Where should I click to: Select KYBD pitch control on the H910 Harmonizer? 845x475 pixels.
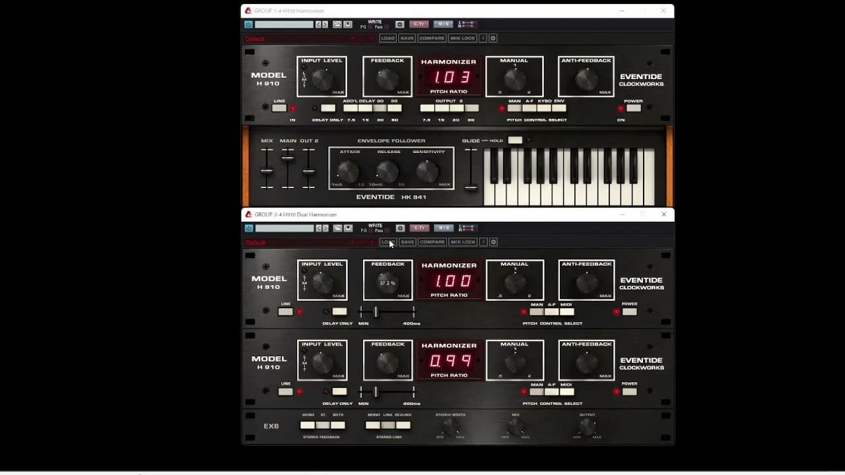point(544,108)
